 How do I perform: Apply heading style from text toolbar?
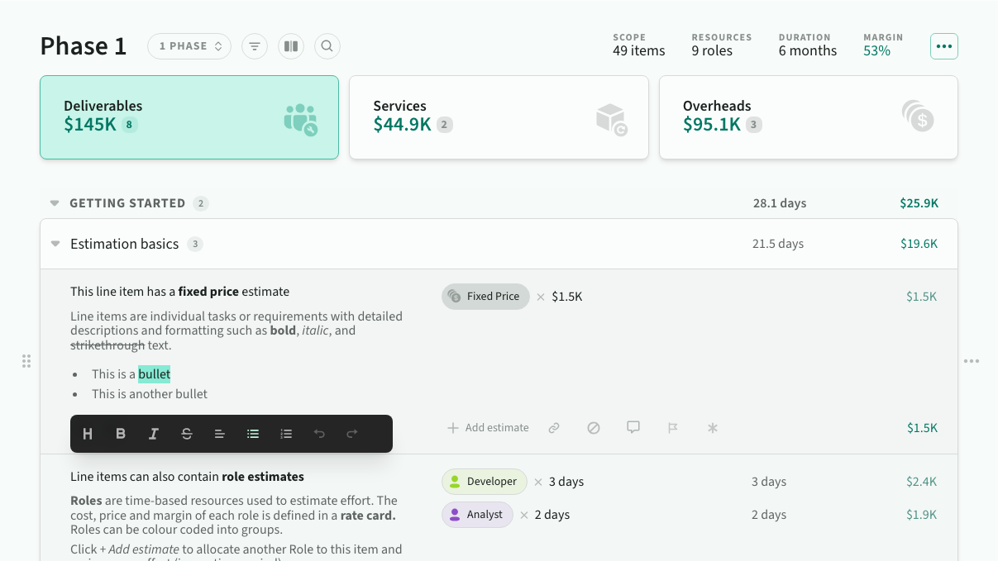tap(88, 434)
